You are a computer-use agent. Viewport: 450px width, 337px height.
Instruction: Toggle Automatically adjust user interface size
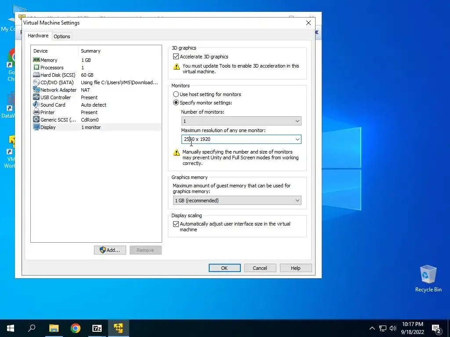coord(176,224)
